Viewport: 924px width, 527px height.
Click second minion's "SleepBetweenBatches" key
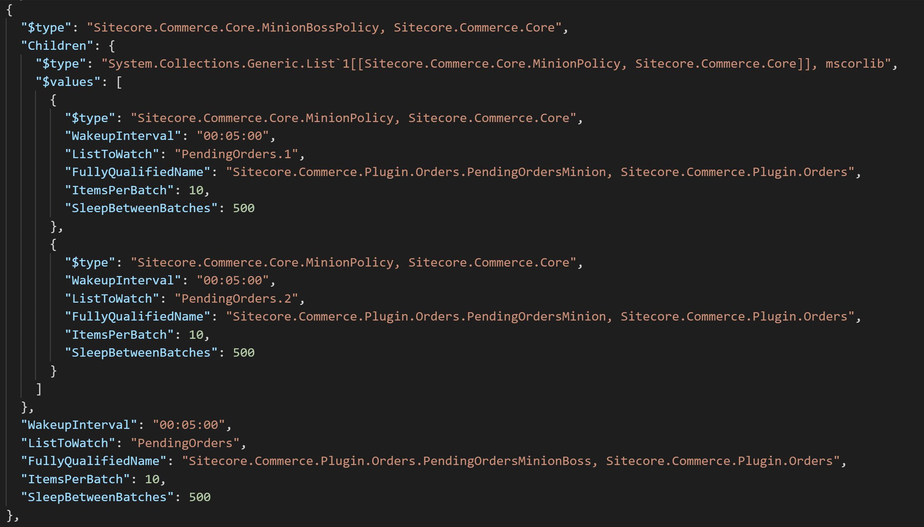(141, 353)
